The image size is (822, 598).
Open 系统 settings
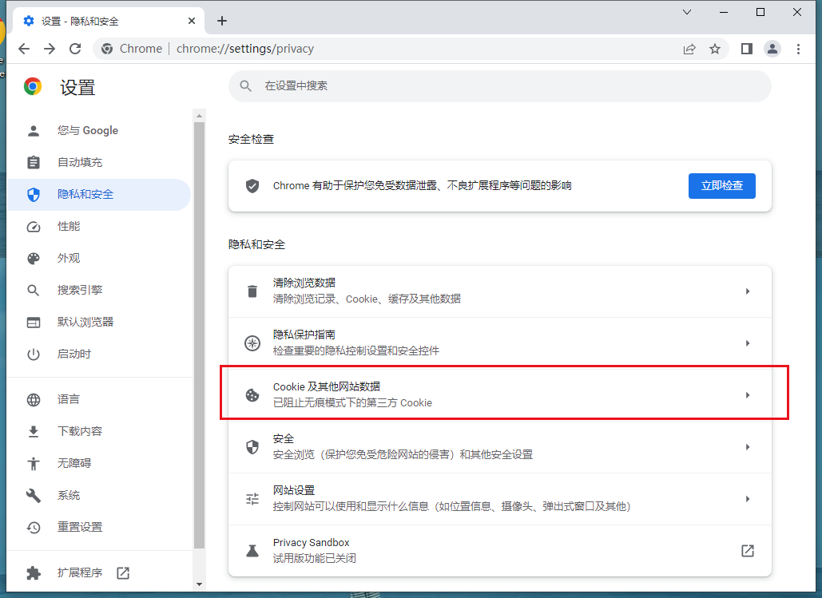(98, 495)
